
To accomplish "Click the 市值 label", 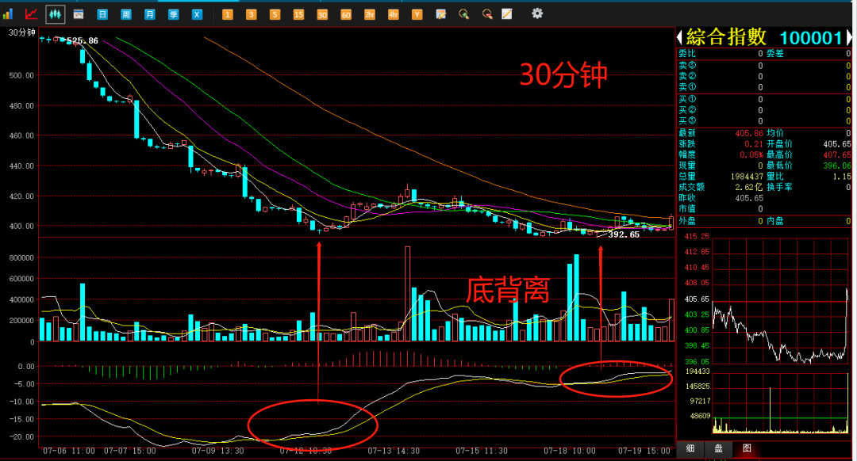I will point(687,209).
